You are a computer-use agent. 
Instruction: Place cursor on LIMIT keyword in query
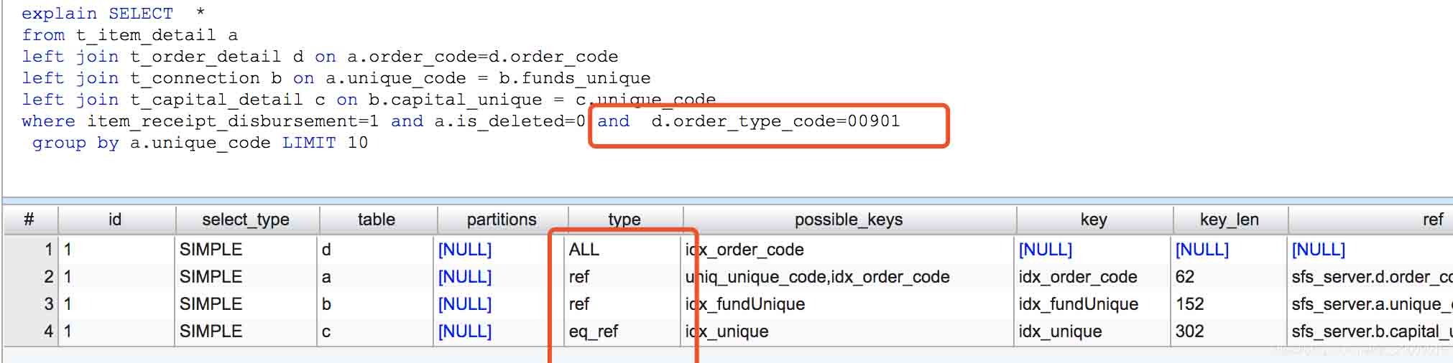click(308, 143)
